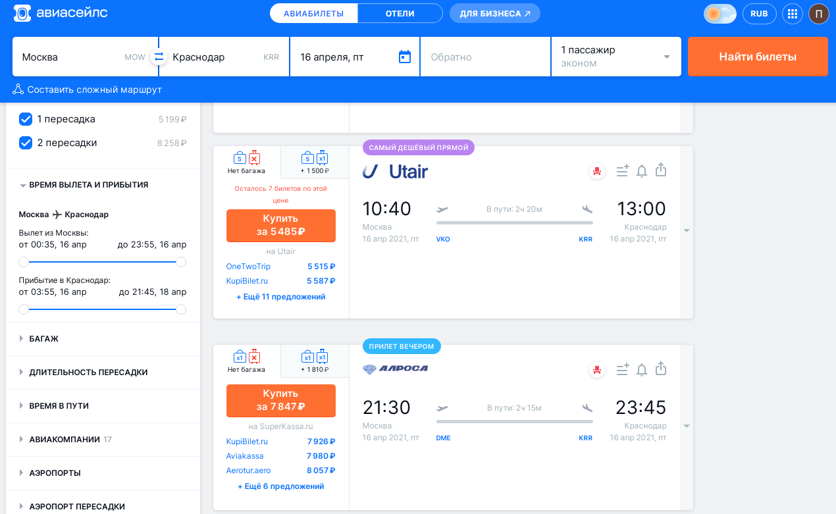Open Для бизнеса link
The height and width of the screenshot is (514, 836).
(495, 13)
